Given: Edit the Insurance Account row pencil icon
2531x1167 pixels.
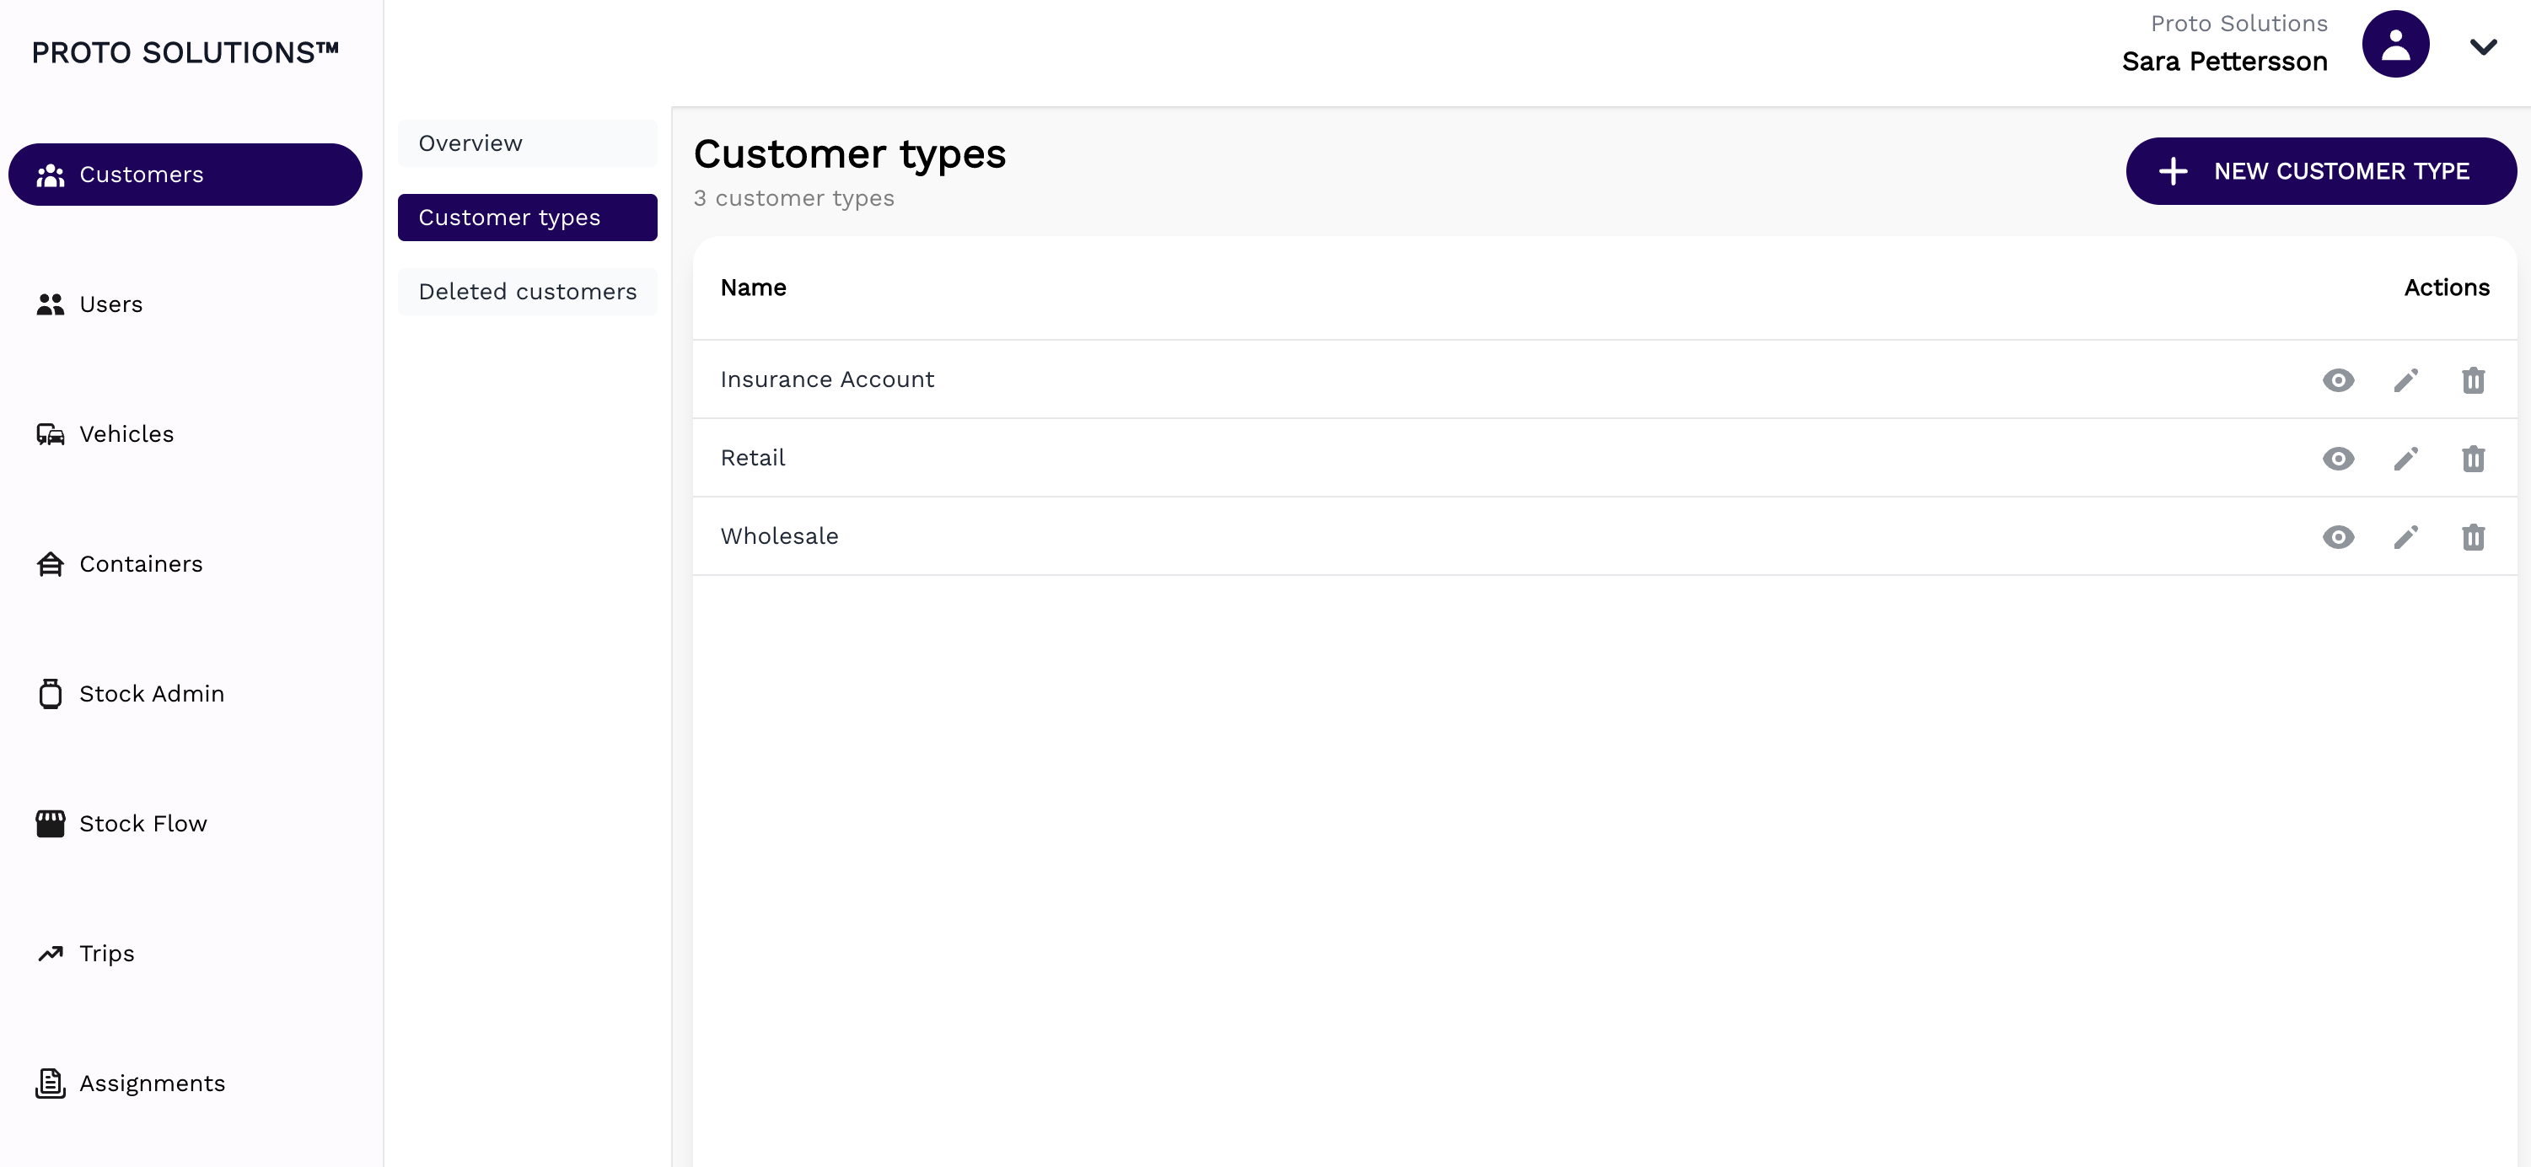Looking at the screenshot, I should pyautogui.click(x=2405, y=380).
